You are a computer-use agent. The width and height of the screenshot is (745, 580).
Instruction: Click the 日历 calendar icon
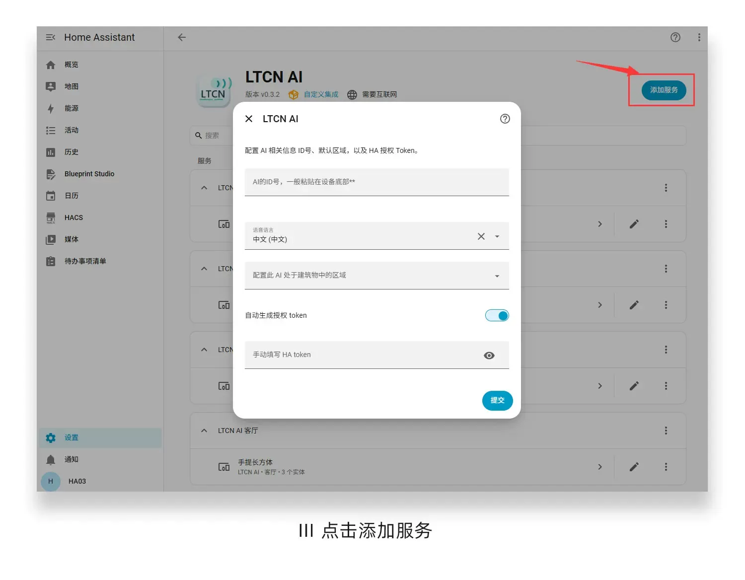pos(51,196)
